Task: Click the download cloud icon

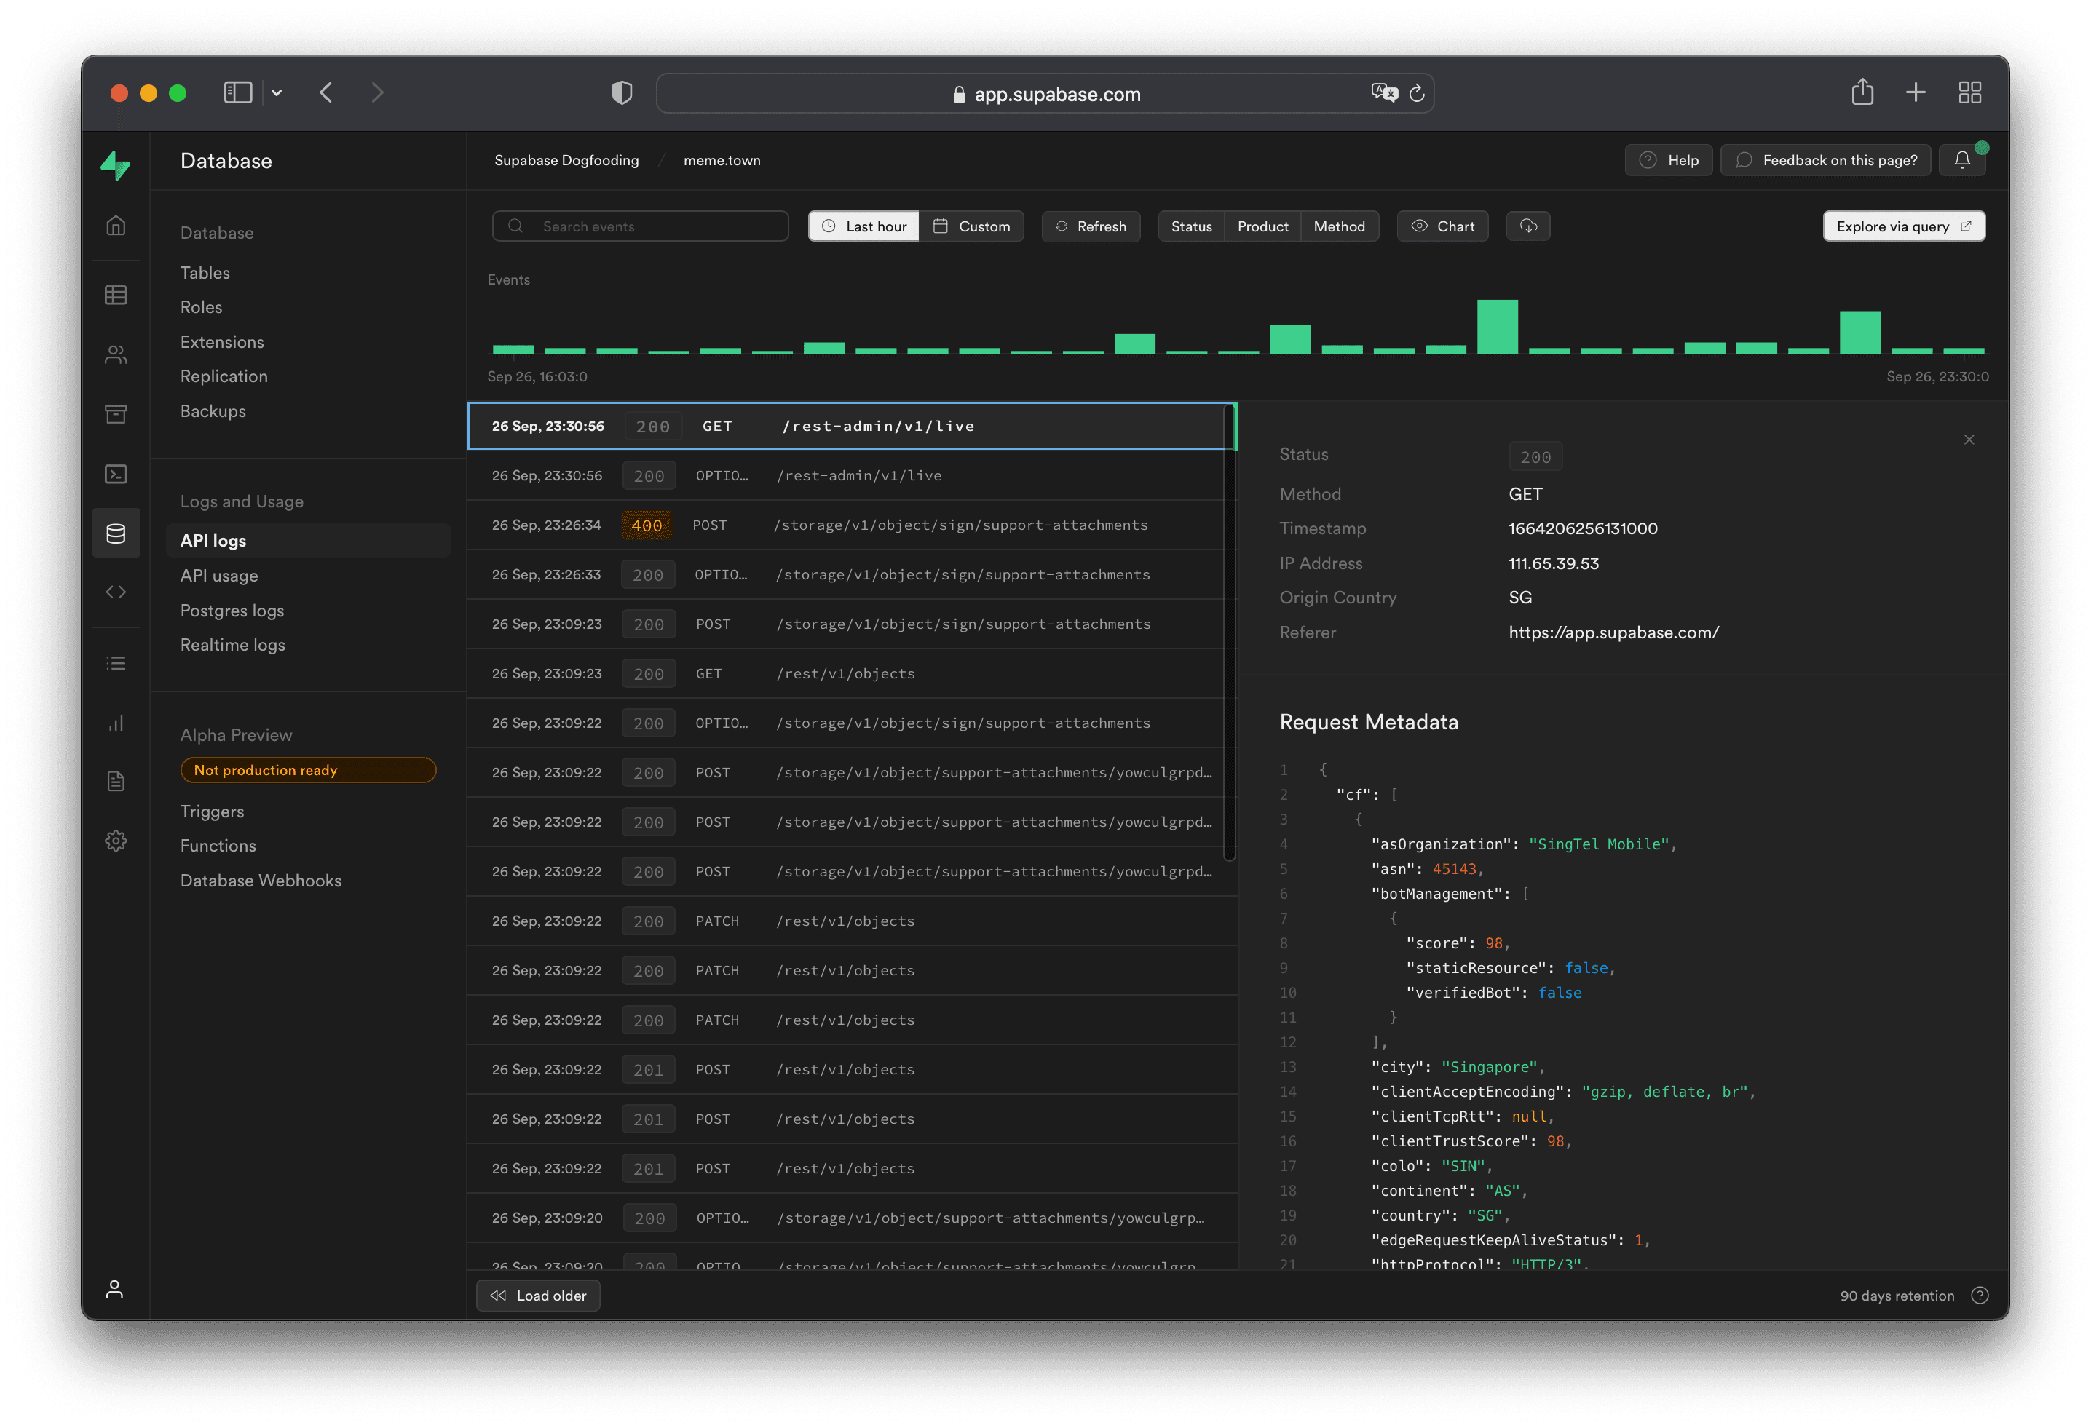Action: point(1527,226)
